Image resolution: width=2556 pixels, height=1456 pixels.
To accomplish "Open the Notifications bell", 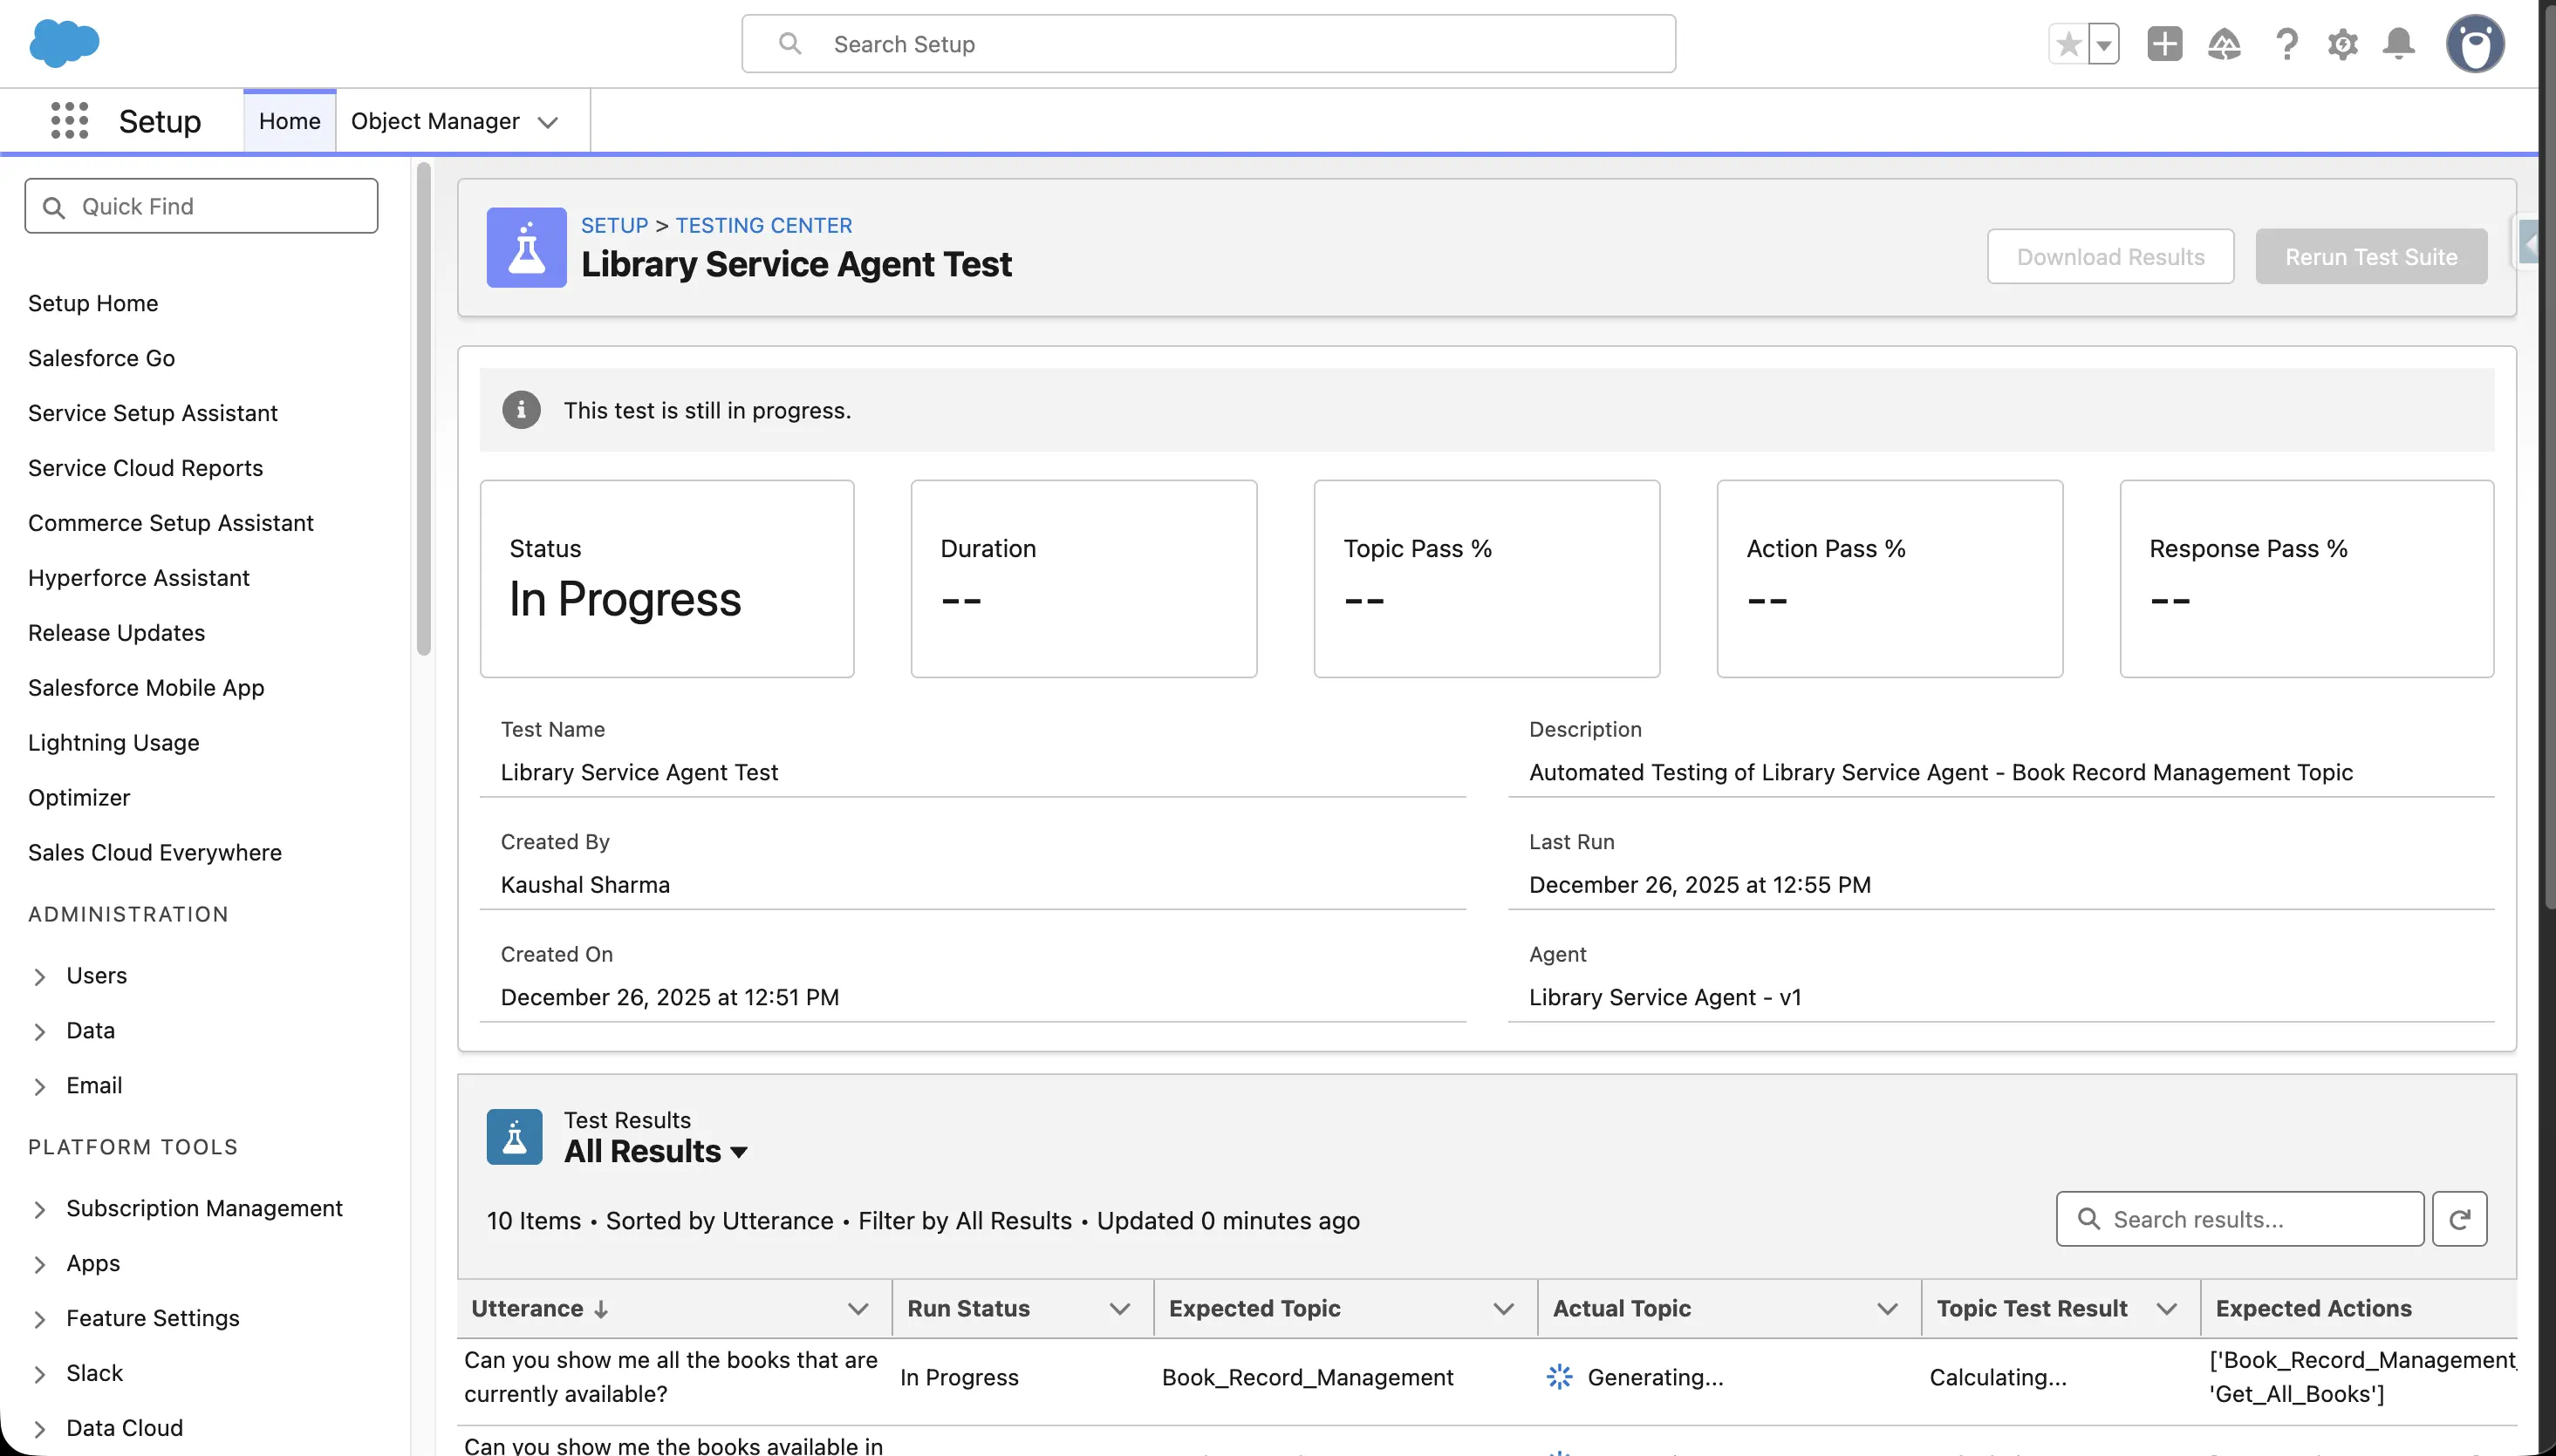I will 2398,44.
